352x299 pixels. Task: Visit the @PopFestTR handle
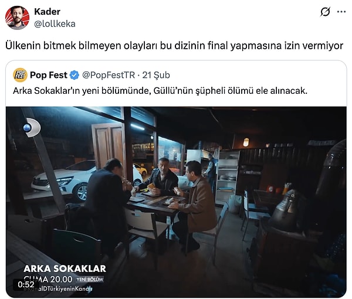(109, 75)
